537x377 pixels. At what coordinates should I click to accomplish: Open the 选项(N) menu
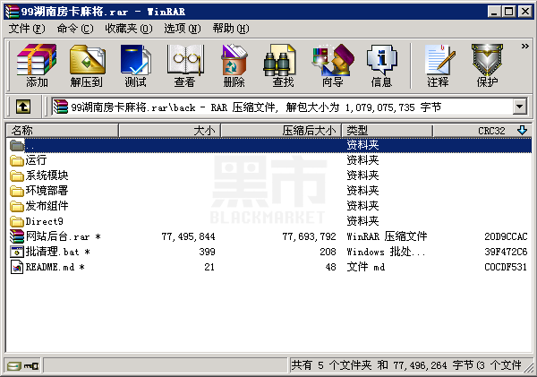183,29
